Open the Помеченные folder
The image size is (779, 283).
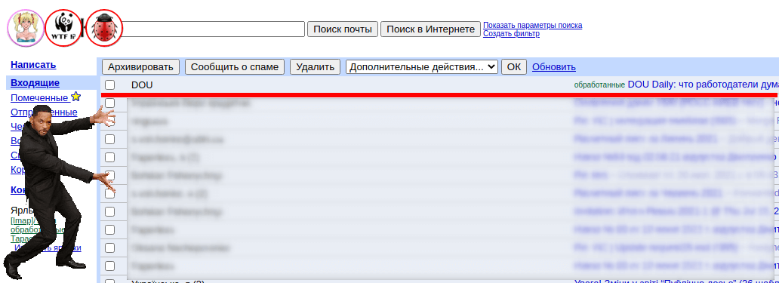[39, 98]
